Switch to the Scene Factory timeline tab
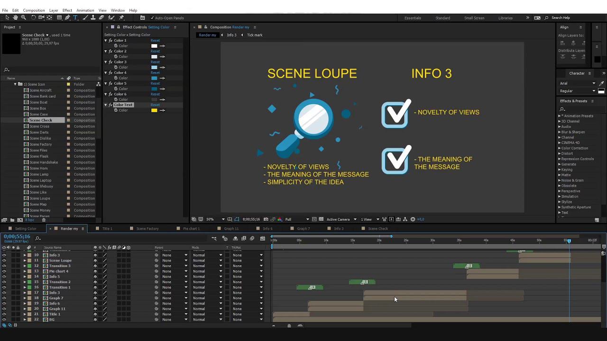Viewport: 607px width, 341px height. pyautogui.click(x=147, y=229)
